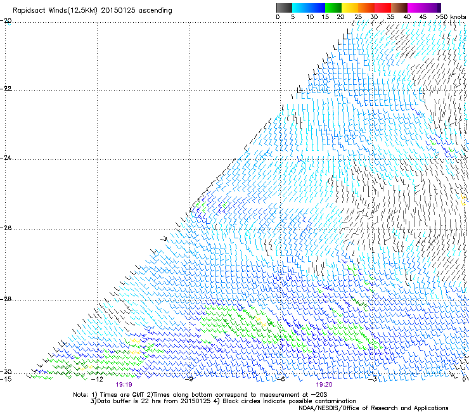The height and width of the screenshot is (412, 469).
Task: Click the blue 10-15 knots legend segment
Action: 317,8
